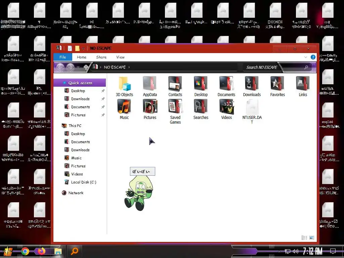Open the notification center icon

(333, 251)
